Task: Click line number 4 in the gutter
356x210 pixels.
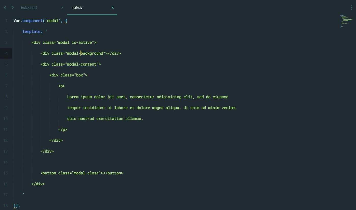Action: (x=6, y=53)
